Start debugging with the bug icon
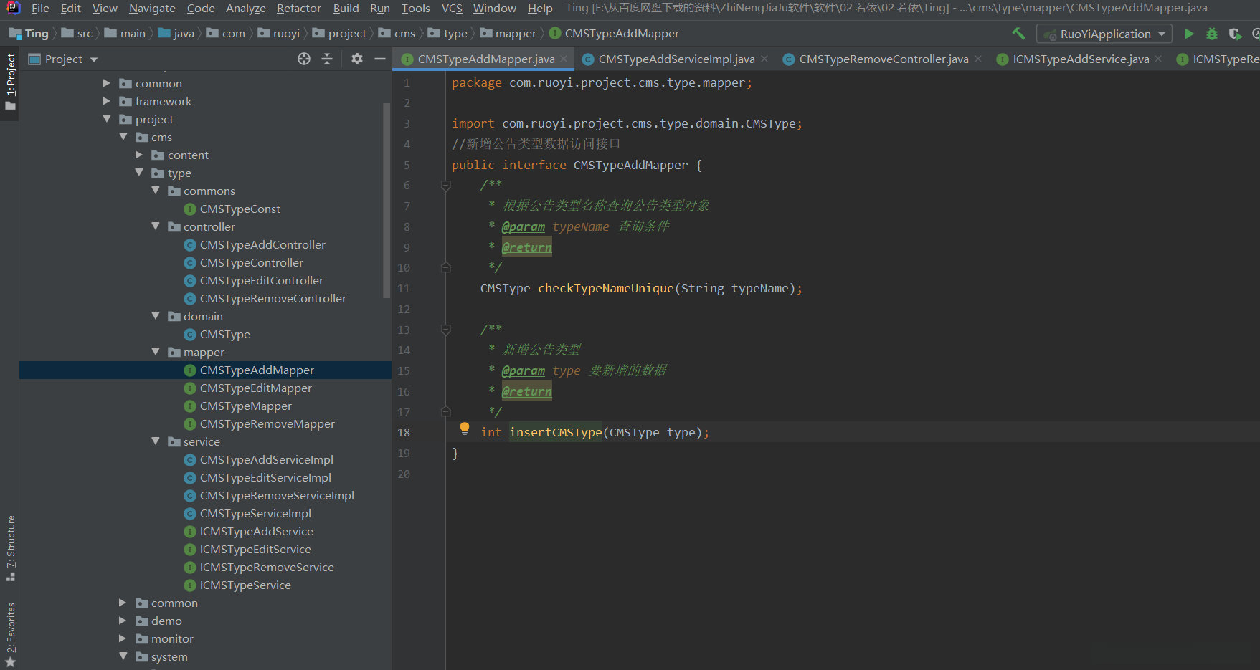The width and height of the screenshot is (1260, 670). click(x=1212, y=34)
